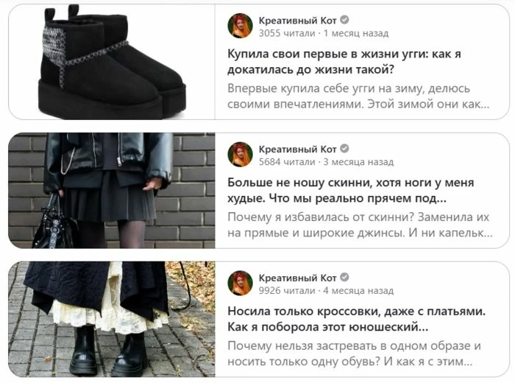Click the avatar on the sneakers article
The image size is (515, 383).
click(240, 284)
